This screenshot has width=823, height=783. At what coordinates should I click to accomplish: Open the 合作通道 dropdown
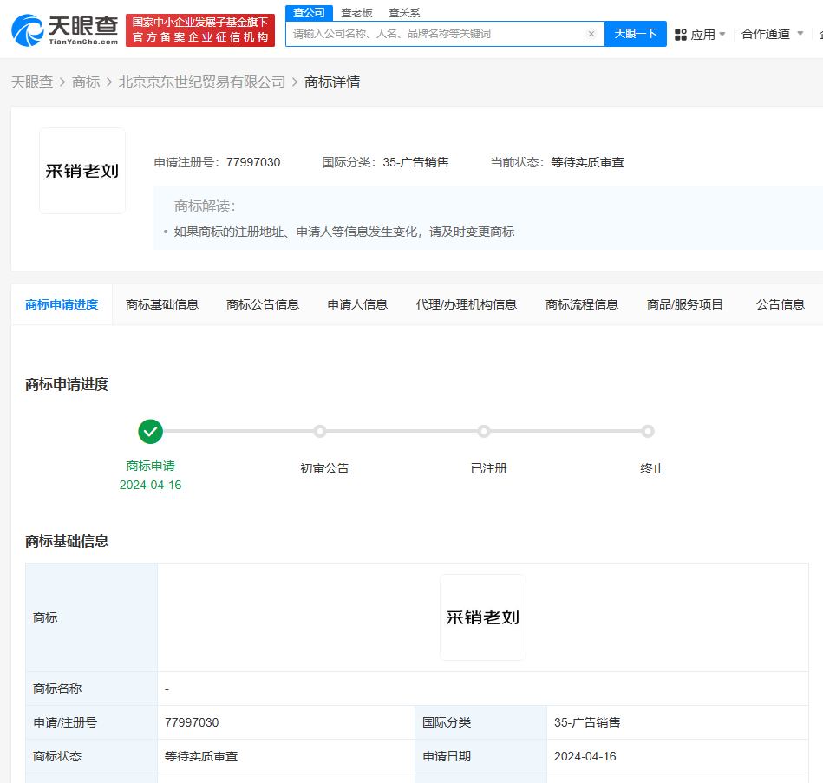767,33
